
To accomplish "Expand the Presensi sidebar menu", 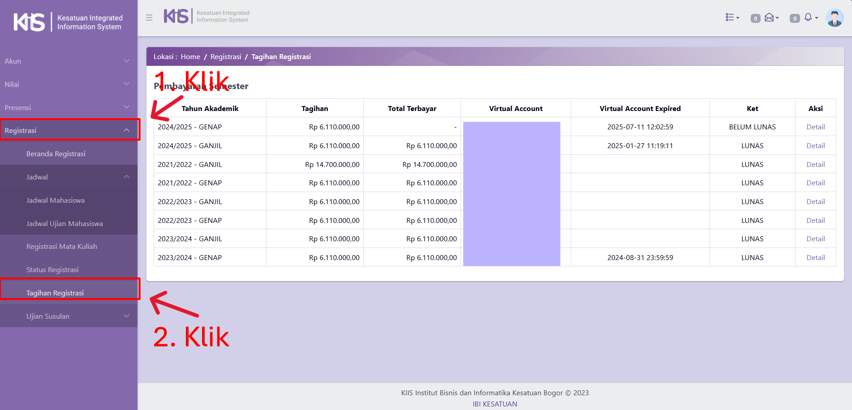I will tap(67, 107).
